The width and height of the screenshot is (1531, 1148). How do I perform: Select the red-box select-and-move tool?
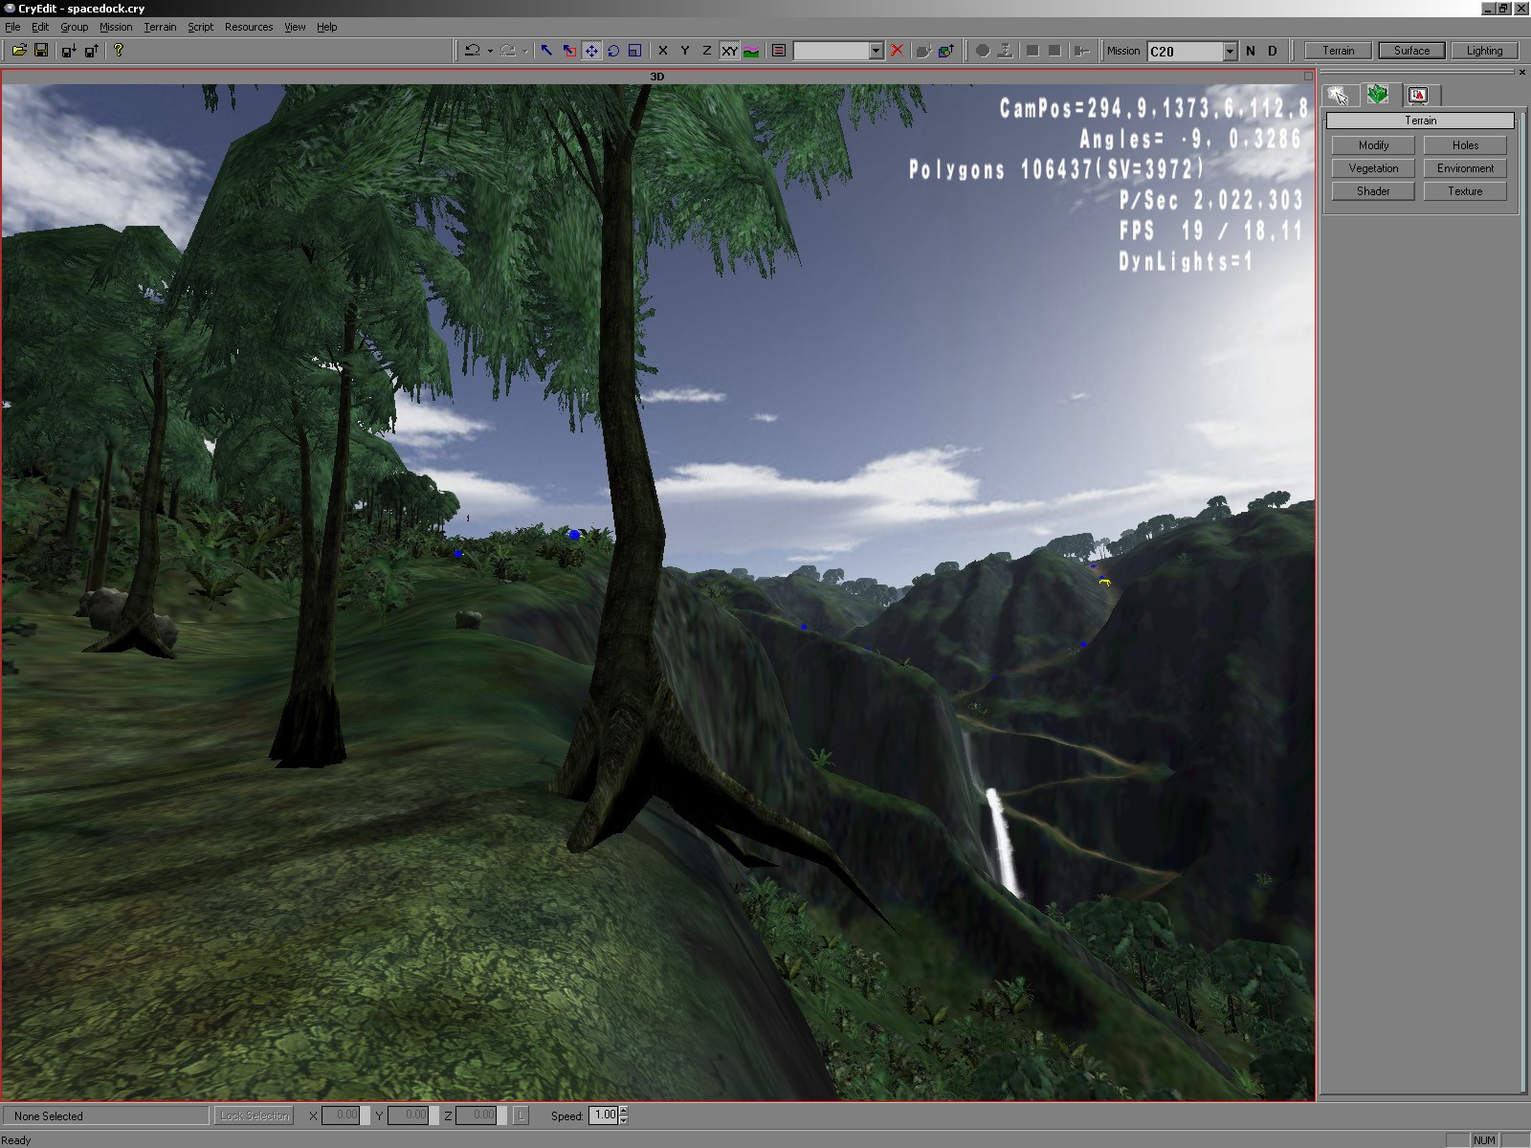pyautogui.click(x=569, y=51)
